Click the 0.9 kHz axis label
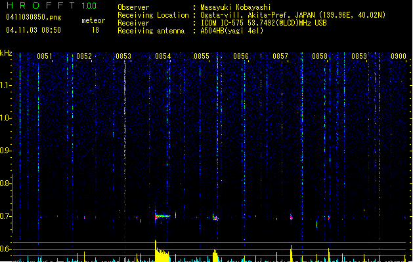Image resolution: width=413 pixels, height=262 pixels. pos(5,151)
